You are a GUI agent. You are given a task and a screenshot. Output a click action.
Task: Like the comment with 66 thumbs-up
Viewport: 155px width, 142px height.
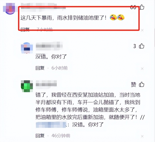pos(142,7)
